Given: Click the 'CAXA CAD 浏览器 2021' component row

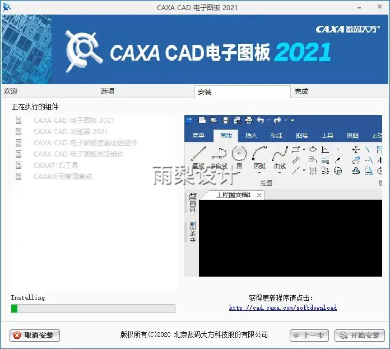Looking at the screenshot, I should pos(71,131).
